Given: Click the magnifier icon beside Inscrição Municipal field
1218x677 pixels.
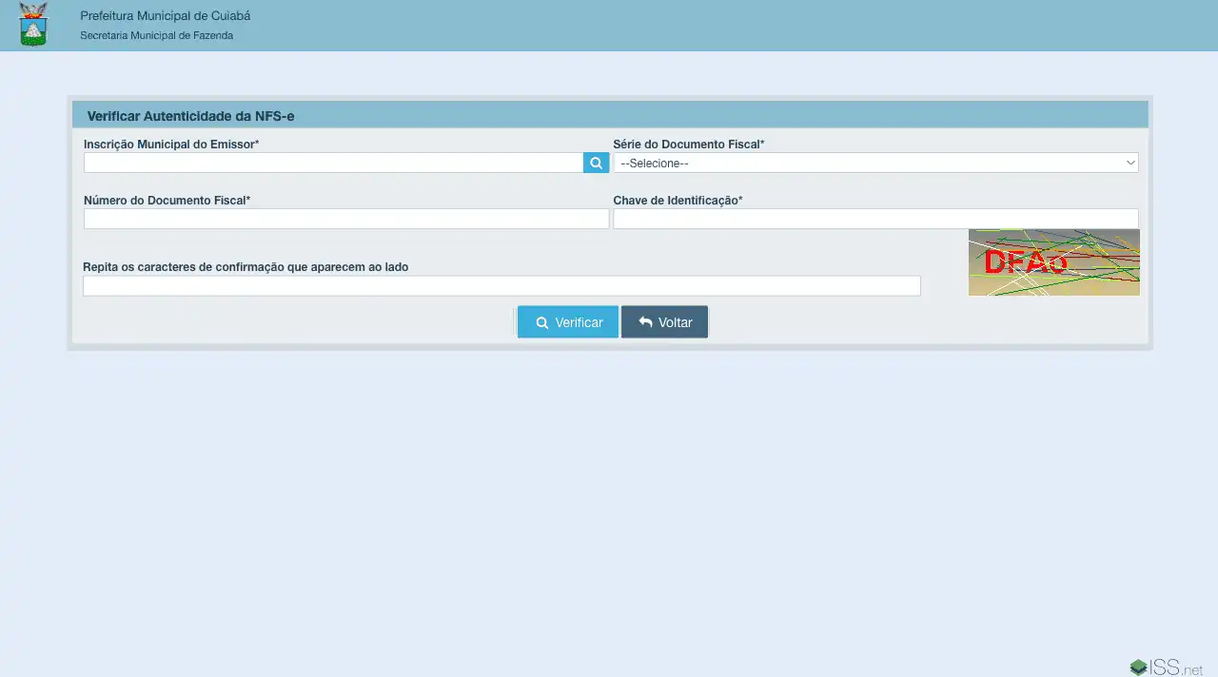Looking at the screenshot, I should (596, 164).
